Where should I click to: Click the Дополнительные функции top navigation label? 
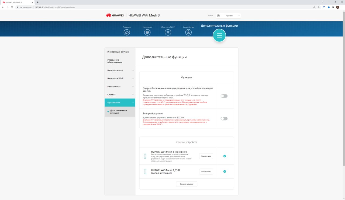[219, 26]
